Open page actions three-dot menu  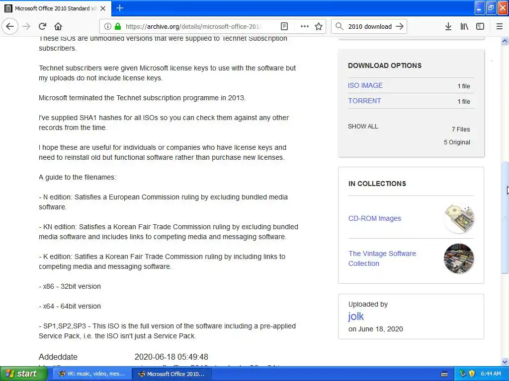[x=305, y=26]
